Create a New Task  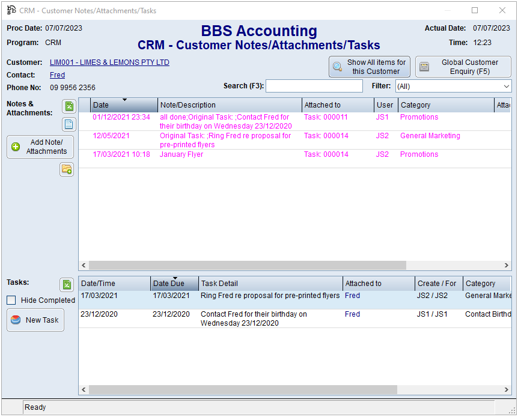[35, 320]
